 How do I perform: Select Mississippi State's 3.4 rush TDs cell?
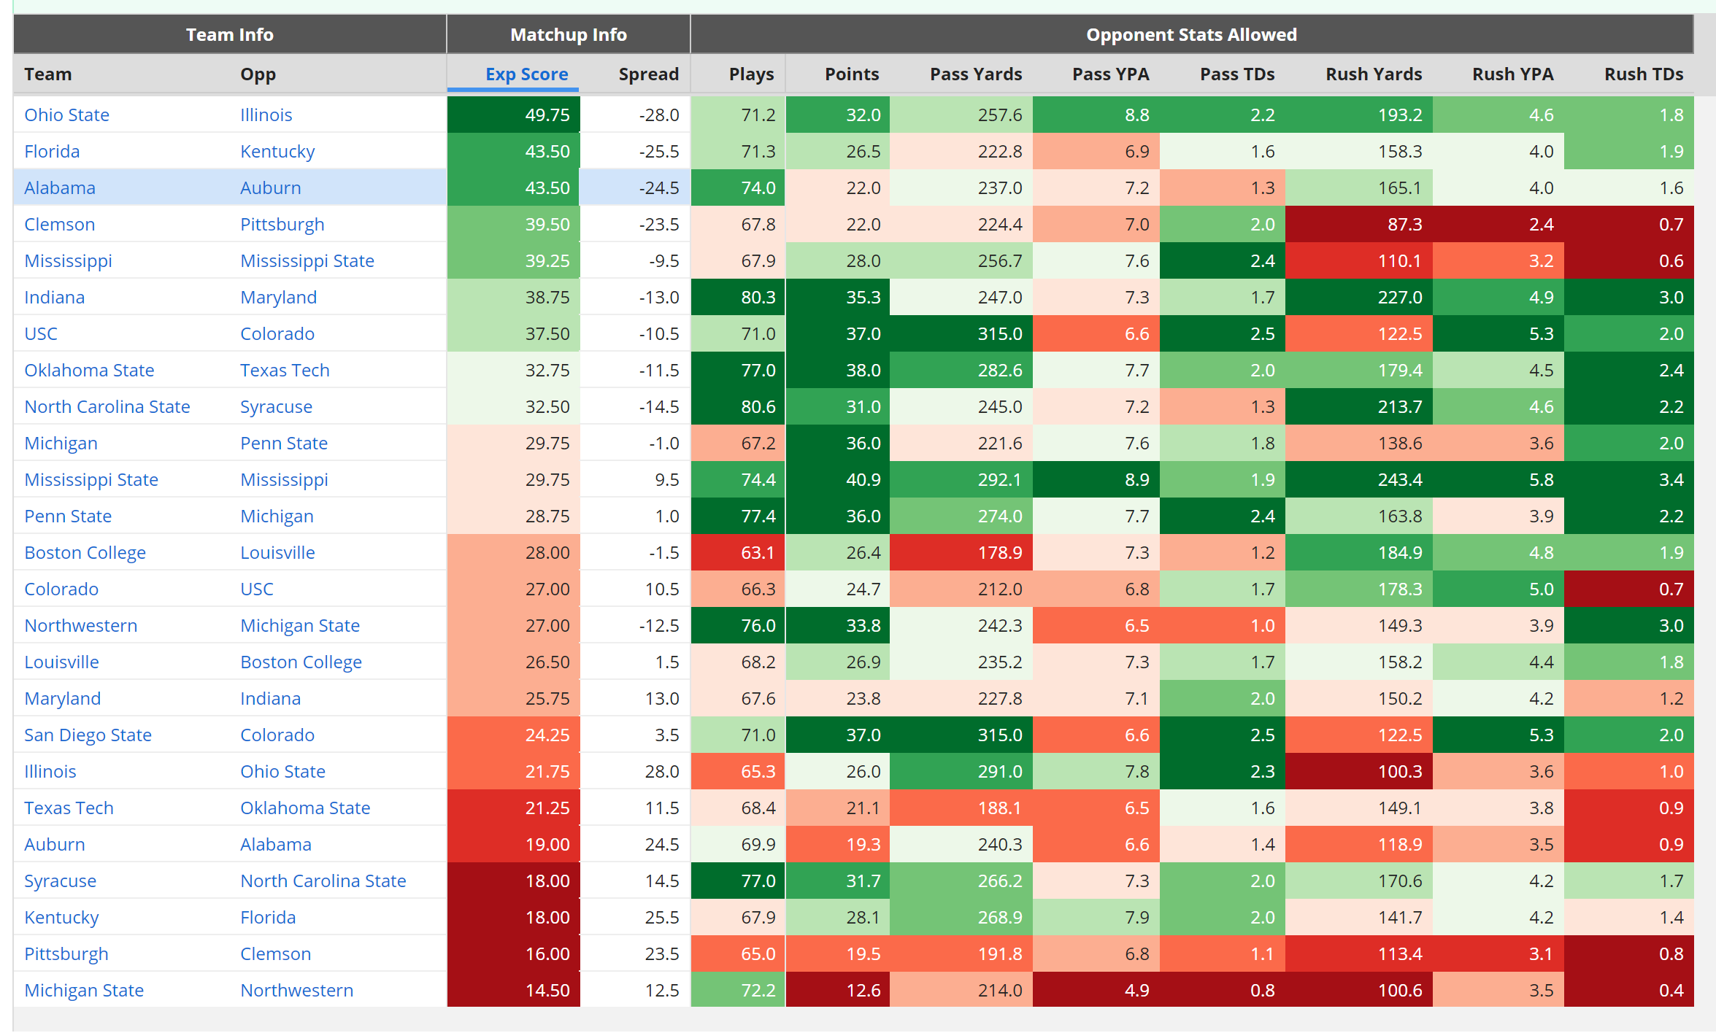(x=1628, y=479)
